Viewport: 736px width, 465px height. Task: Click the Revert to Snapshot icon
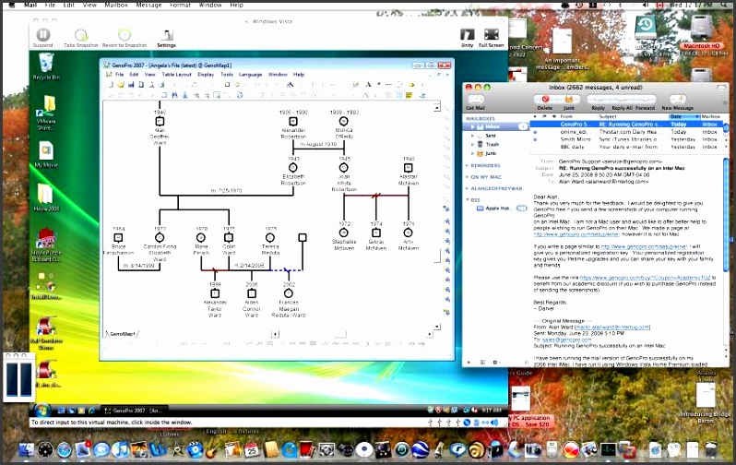coord(125,35)
